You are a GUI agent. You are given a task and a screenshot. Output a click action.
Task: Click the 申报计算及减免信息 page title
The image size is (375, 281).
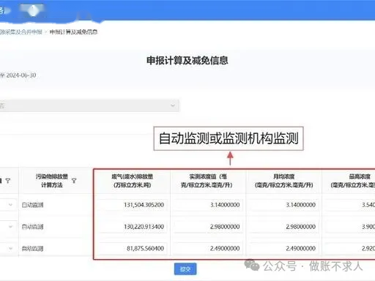coord(187,61)
